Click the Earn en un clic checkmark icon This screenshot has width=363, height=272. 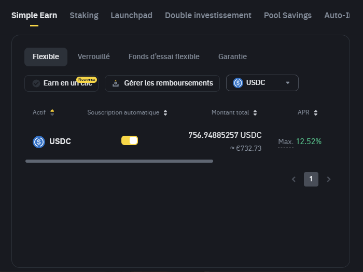pyautogui.click(x=36, y=83)
